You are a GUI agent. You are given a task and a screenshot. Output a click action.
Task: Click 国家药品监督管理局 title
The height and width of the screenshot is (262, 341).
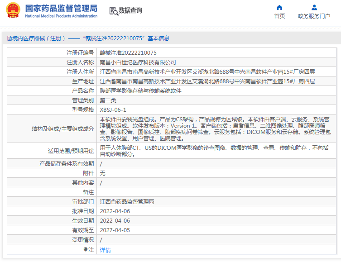(61, 9)
